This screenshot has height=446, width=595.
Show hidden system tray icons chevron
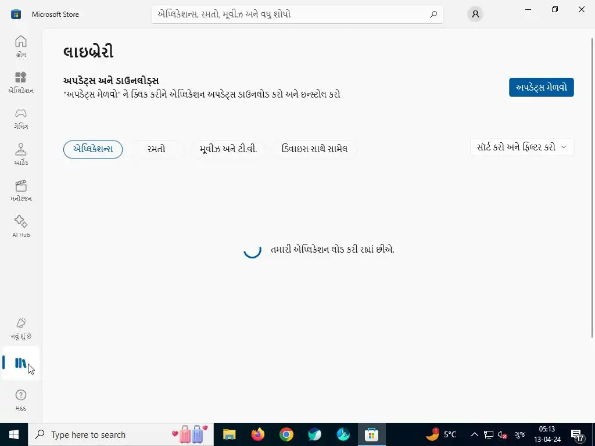474,434
